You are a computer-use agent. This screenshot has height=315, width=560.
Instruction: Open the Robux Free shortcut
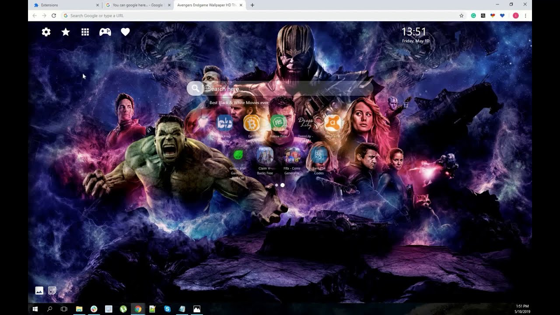pyautogui.click(x=278, y=123)
